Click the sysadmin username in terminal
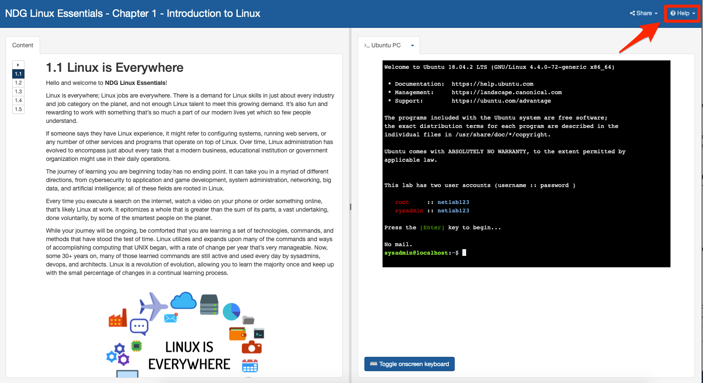The height and width of the screenshot is (383, 703). (409, 211)
